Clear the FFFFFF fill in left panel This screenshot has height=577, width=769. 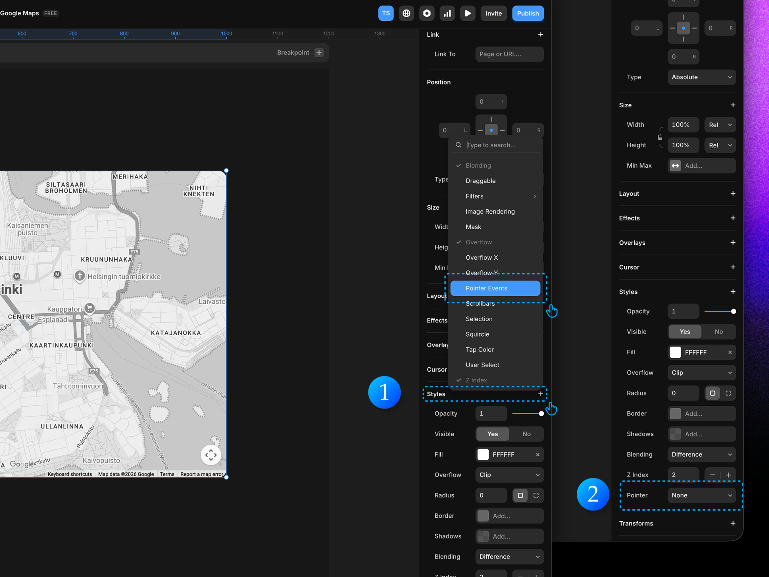pos(538,455)
